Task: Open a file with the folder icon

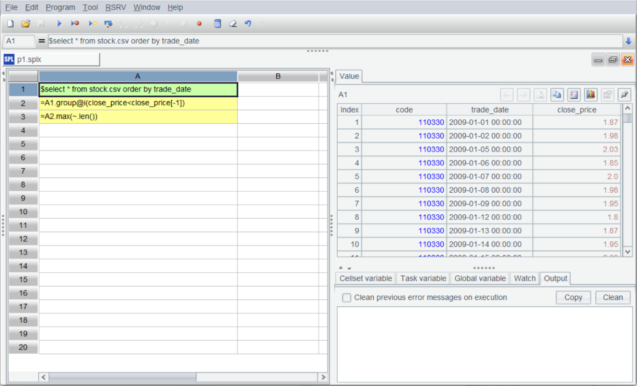Action: [26, 23]
